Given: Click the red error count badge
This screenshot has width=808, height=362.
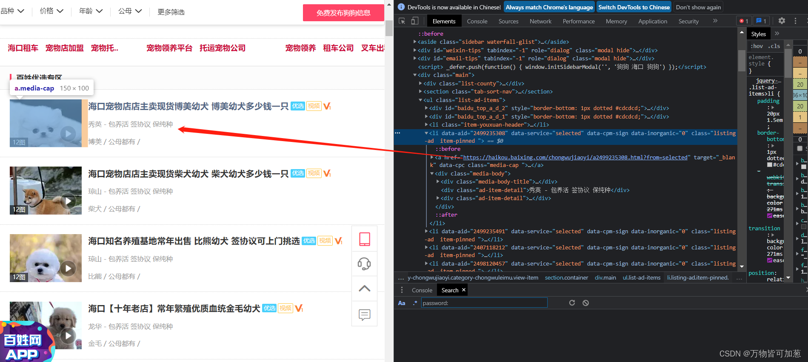Looking at the screenshot, I should (744, 21).
